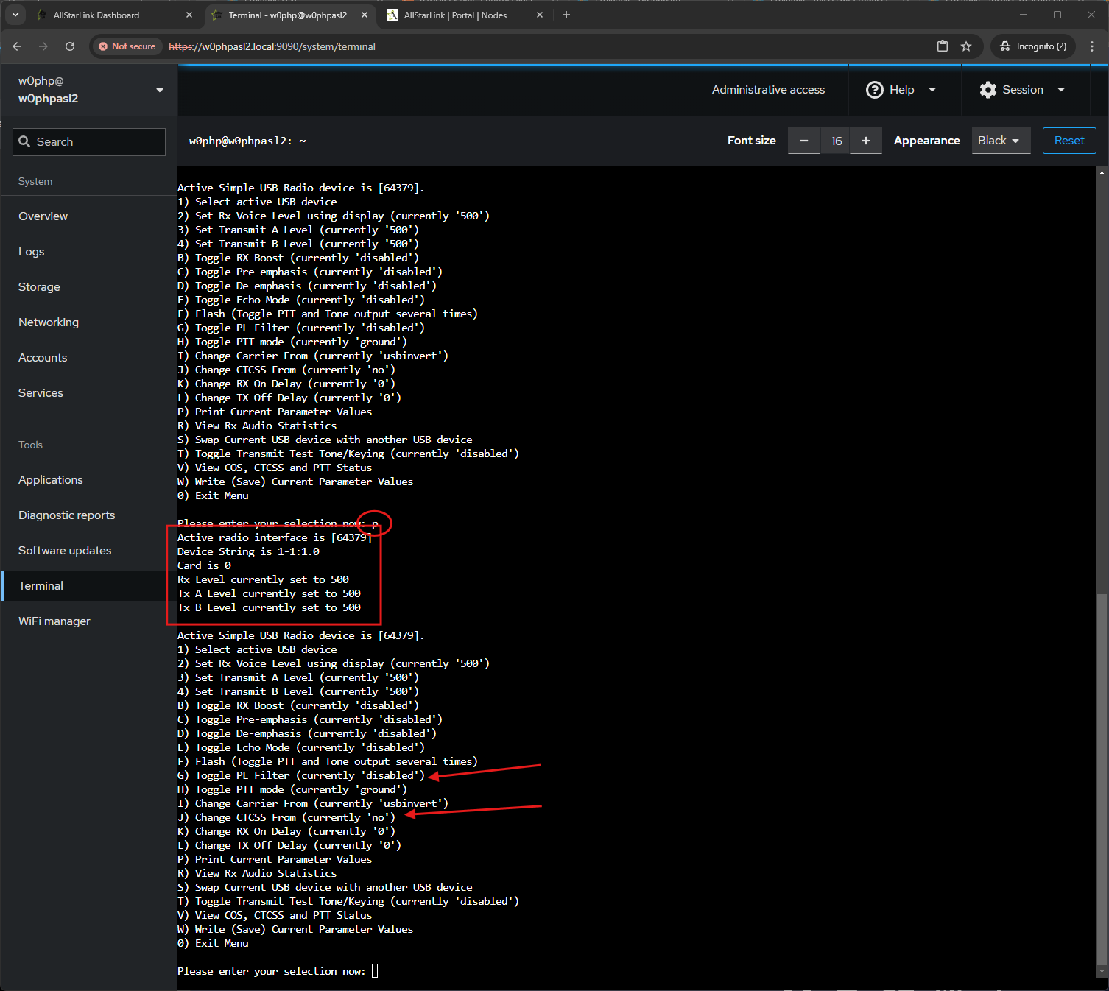Click the browser reload page icon
Viewport: 1109px width, 991px height.
pos(70,46)
